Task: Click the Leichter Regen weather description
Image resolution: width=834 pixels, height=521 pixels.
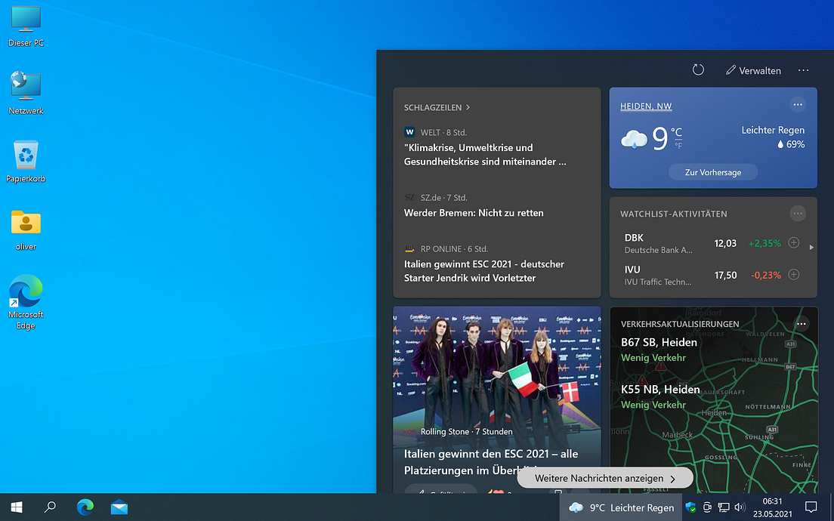Action: (x=773, y=130)
